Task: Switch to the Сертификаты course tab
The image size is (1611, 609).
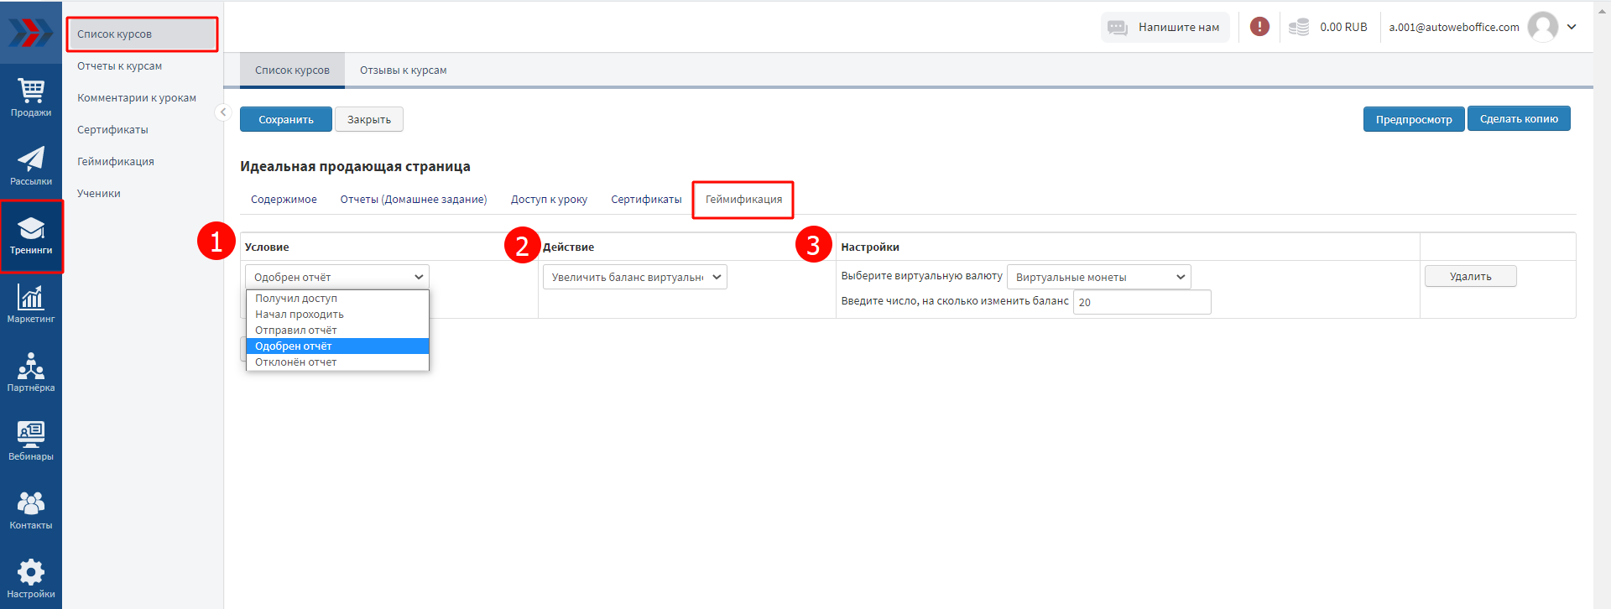Action: [x=645, y=199]
